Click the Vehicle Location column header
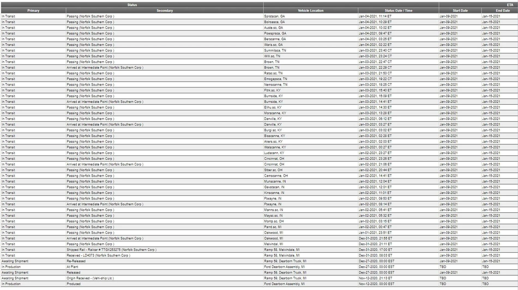This screenshot has height=290, width=518. (x=311, y=11)
